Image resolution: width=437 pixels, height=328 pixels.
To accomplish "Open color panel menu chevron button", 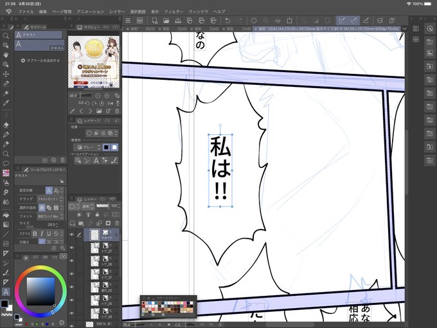I will point(63,256).
